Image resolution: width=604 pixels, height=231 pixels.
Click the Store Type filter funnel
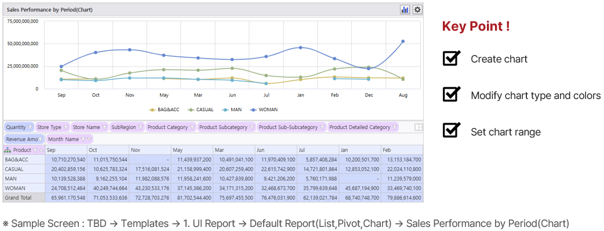pyautogui.click(x=66, y=127)
